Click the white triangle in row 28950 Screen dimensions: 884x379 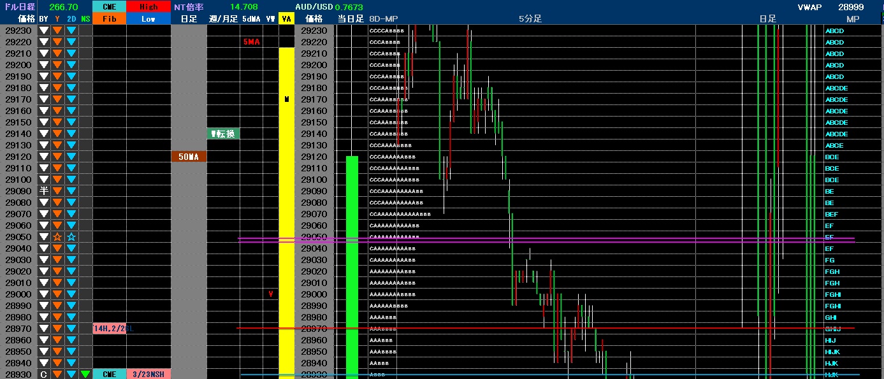coord(44,352)
